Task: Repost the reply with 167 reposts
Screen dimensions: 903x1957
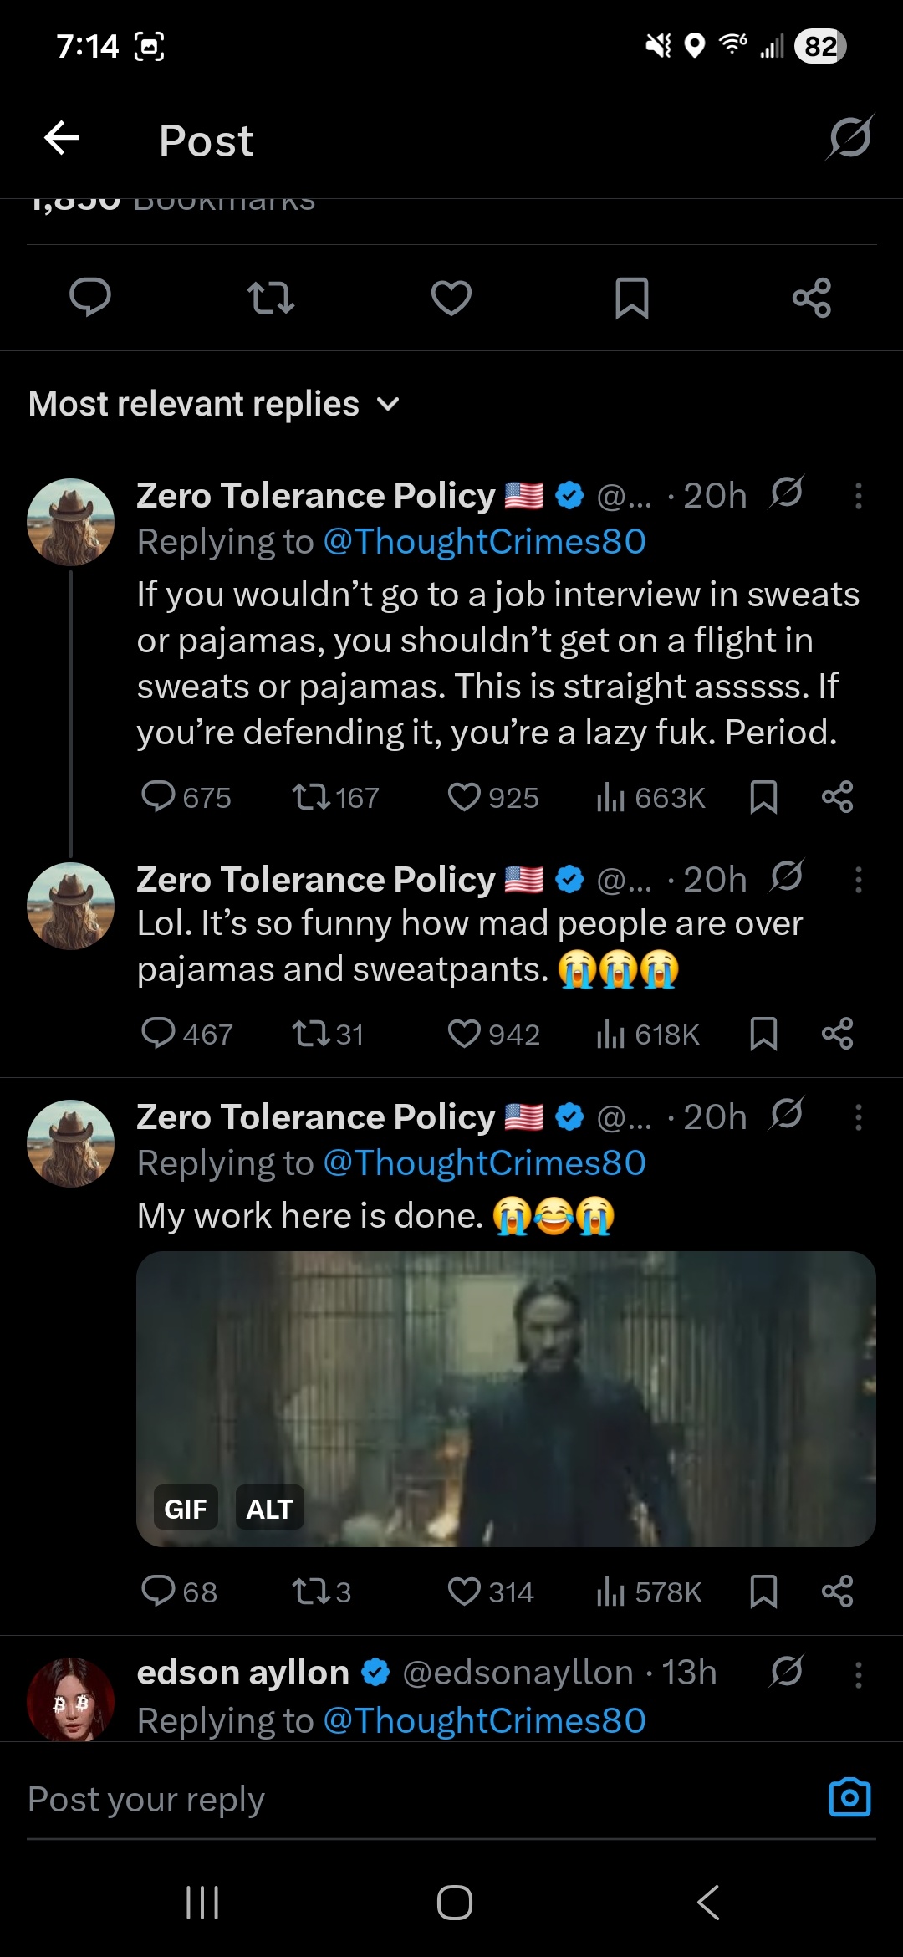Action: click(311, 797)
